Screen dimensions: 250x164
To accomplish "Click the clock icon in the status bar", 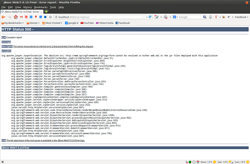I will pos(194,162).
